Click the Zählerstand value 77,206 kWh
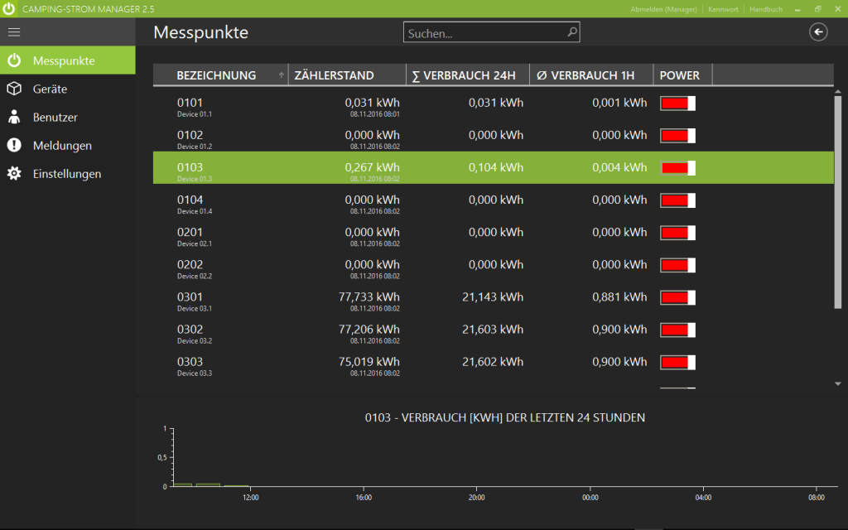The image size is (848, 530). 369,330
